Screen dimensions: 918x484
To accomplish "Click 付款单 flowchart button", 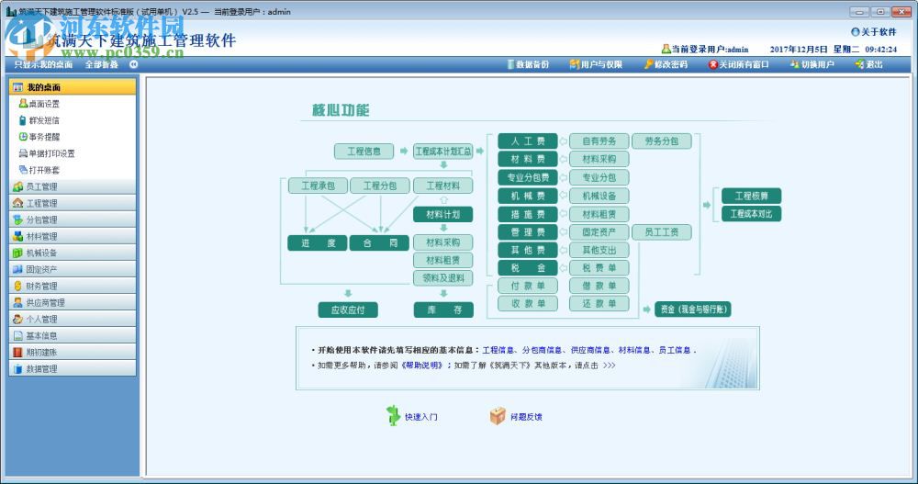I will tap(528, 286).
